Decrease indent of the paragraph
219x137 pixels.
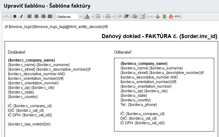click(x=120, y=16)
